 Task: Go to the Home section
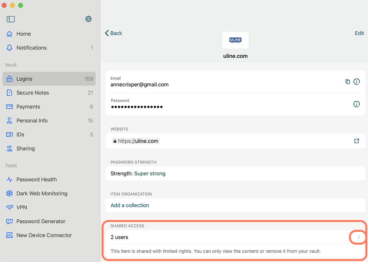click(x=23, y=34)
